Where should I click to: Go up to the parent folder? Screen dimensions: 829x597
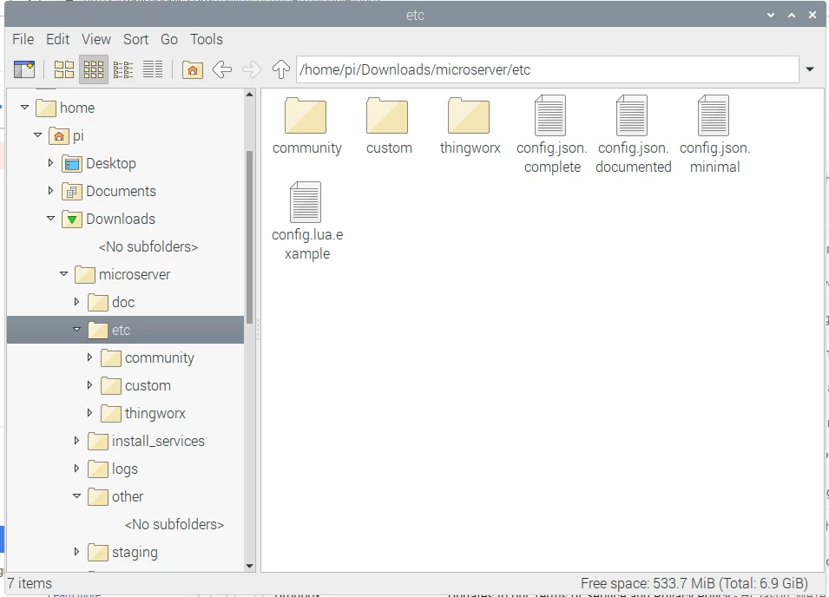click(x=281, y=69)
